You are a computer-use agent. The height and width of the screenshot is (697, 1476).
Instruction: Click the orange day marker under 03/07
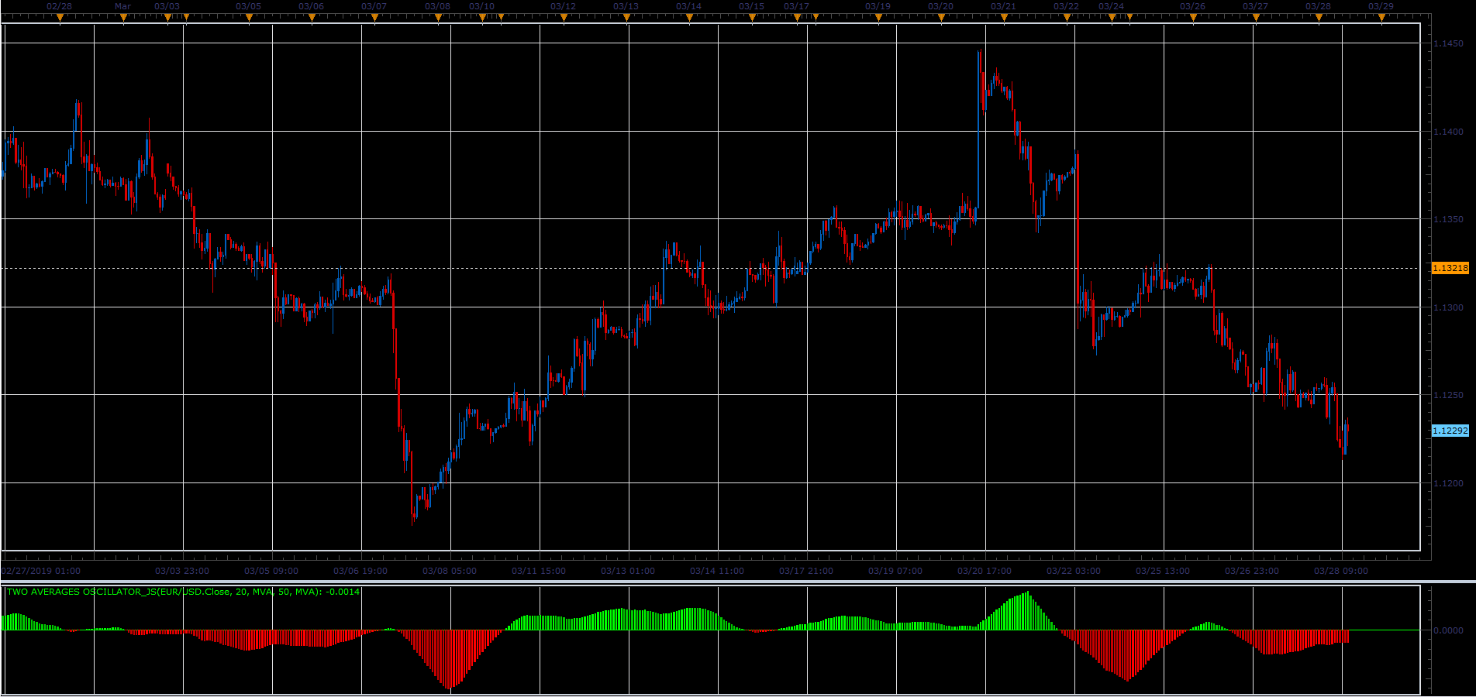click(x=374, y=18)
